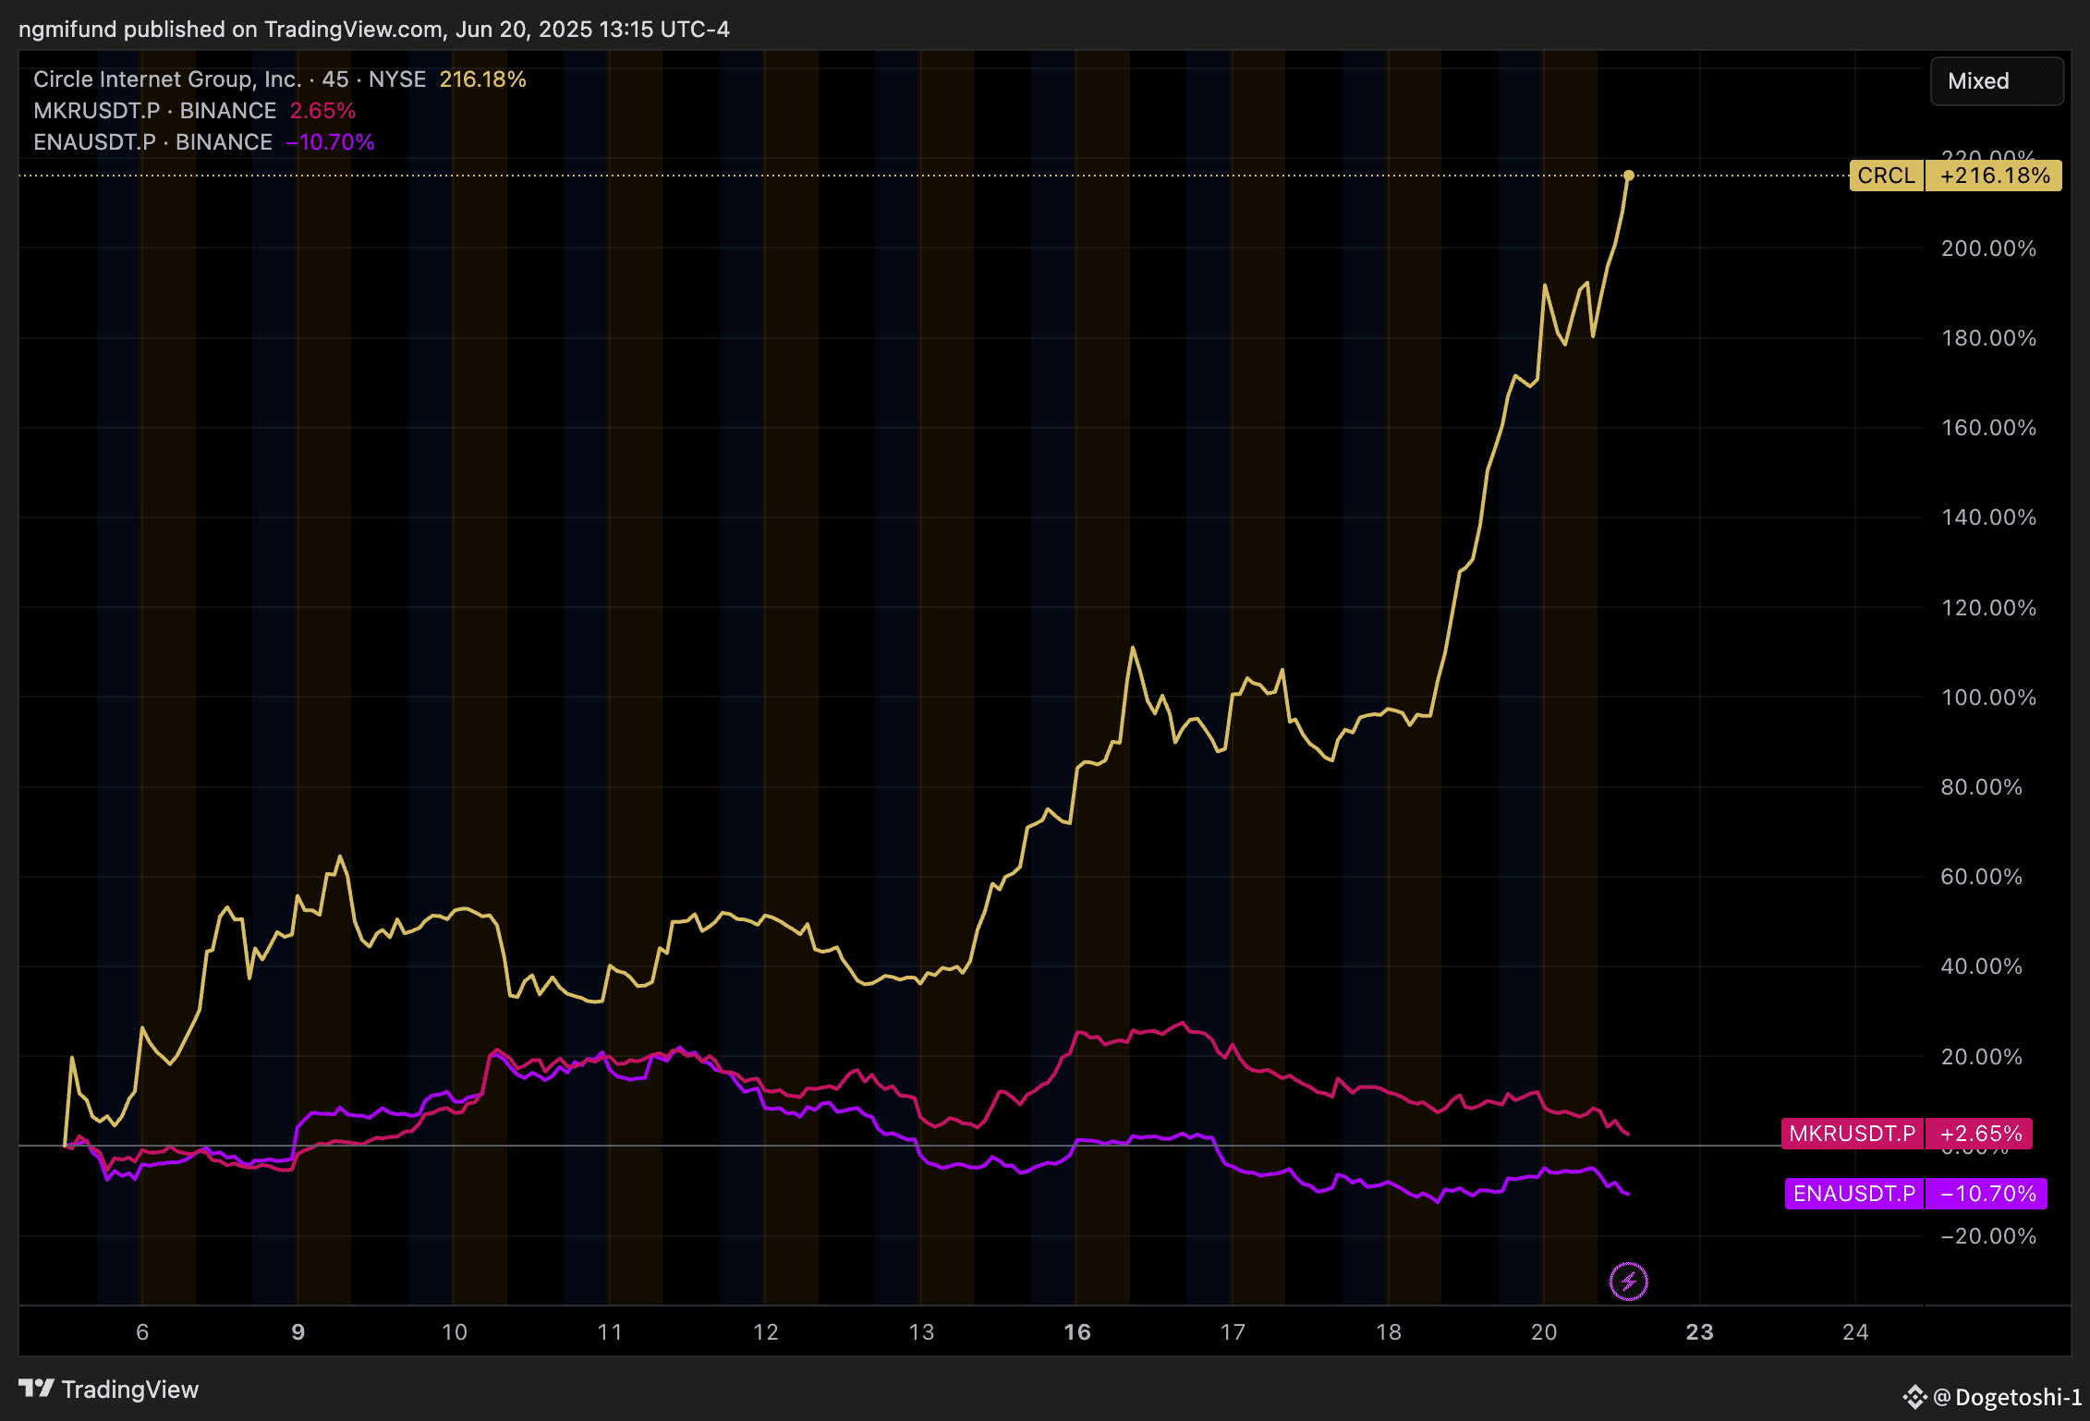Screen dimensions: 2090x1421
Task: Click the 100.00% price axis label
Action: [x=1988, y=698]
